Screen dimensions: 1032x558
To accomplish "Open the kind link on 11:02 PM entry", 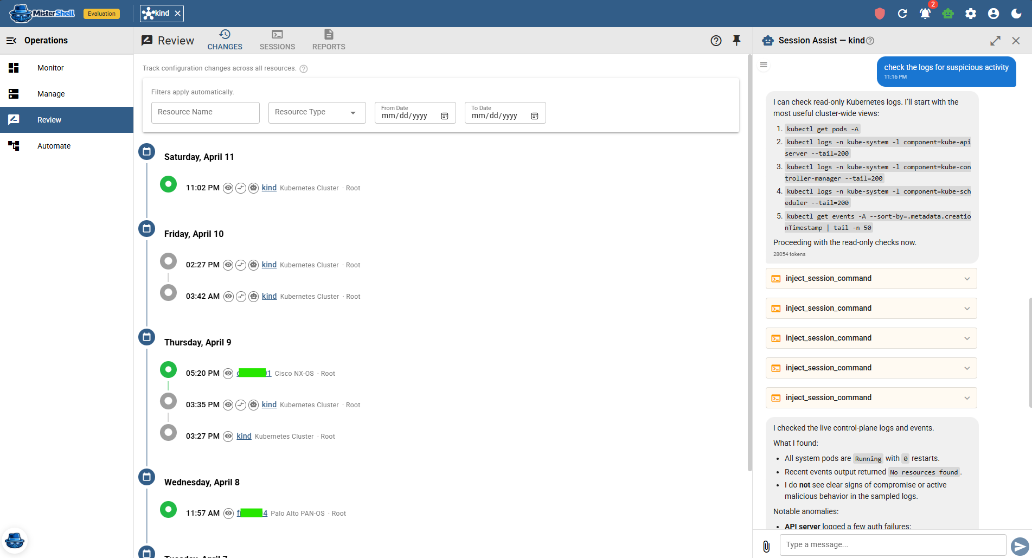I will coord(269,188).
